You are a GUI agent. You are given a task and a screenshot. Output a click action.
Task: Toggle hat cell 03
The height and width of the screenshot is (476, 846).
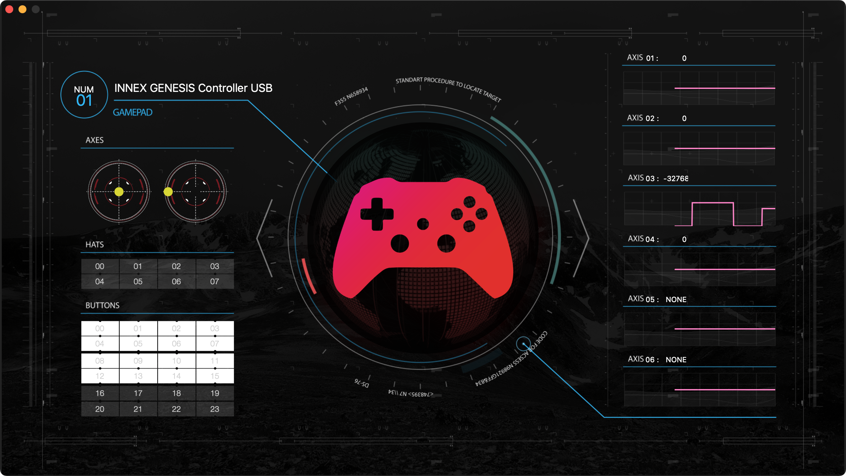(215, 266)
